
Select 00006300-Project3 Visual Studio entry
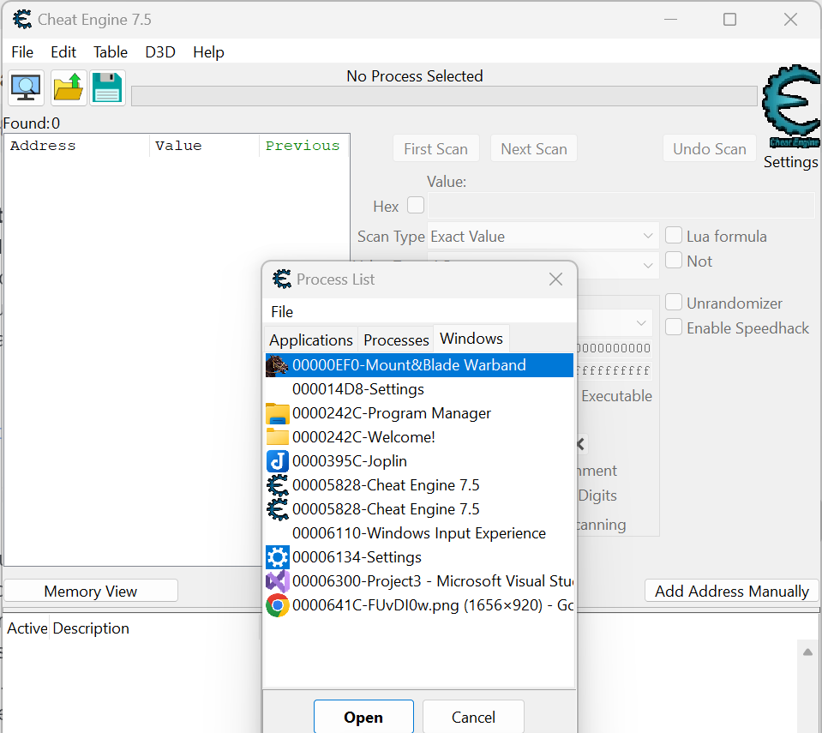419,581
